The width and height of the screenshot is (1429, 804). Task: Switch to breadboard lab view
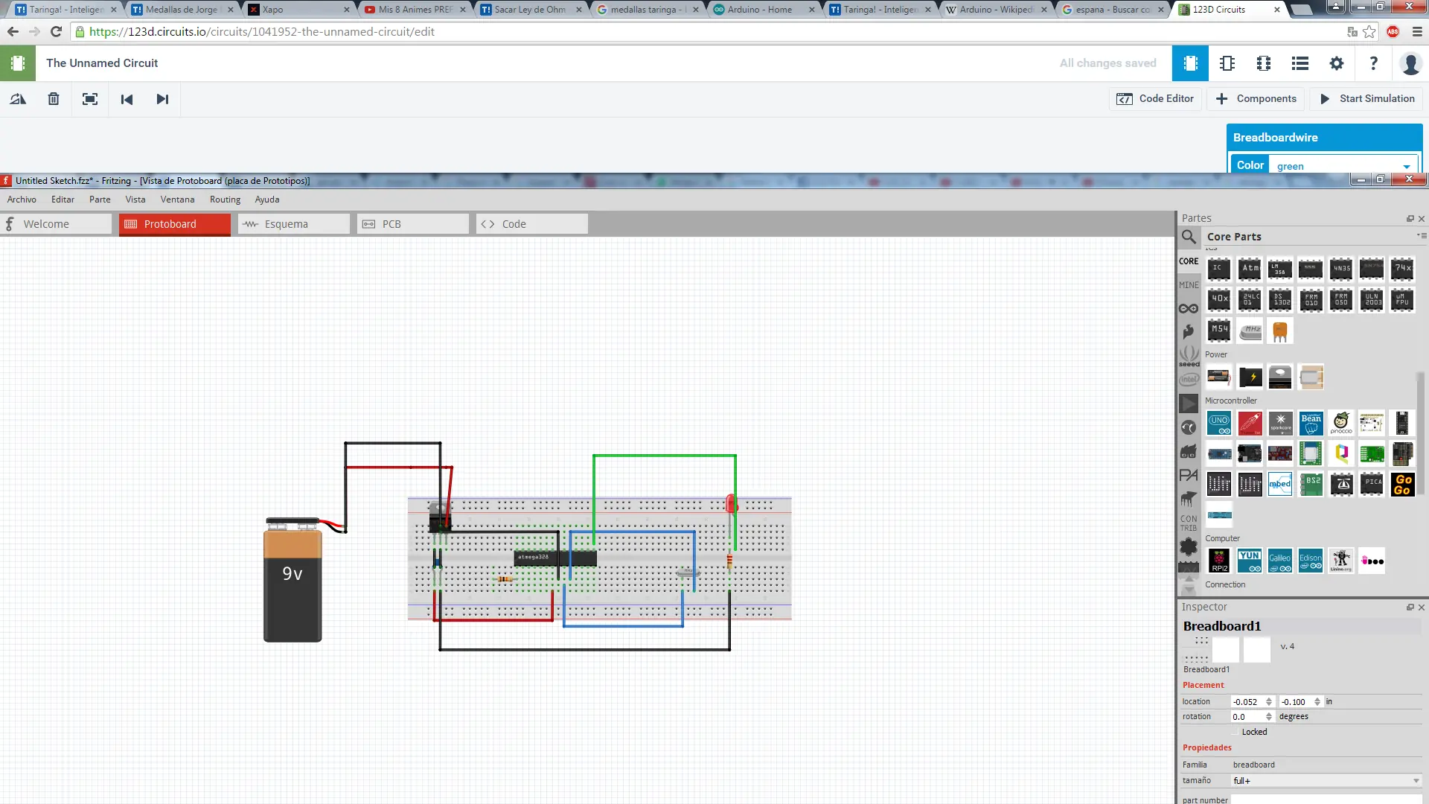click(x=1190, y=63)
